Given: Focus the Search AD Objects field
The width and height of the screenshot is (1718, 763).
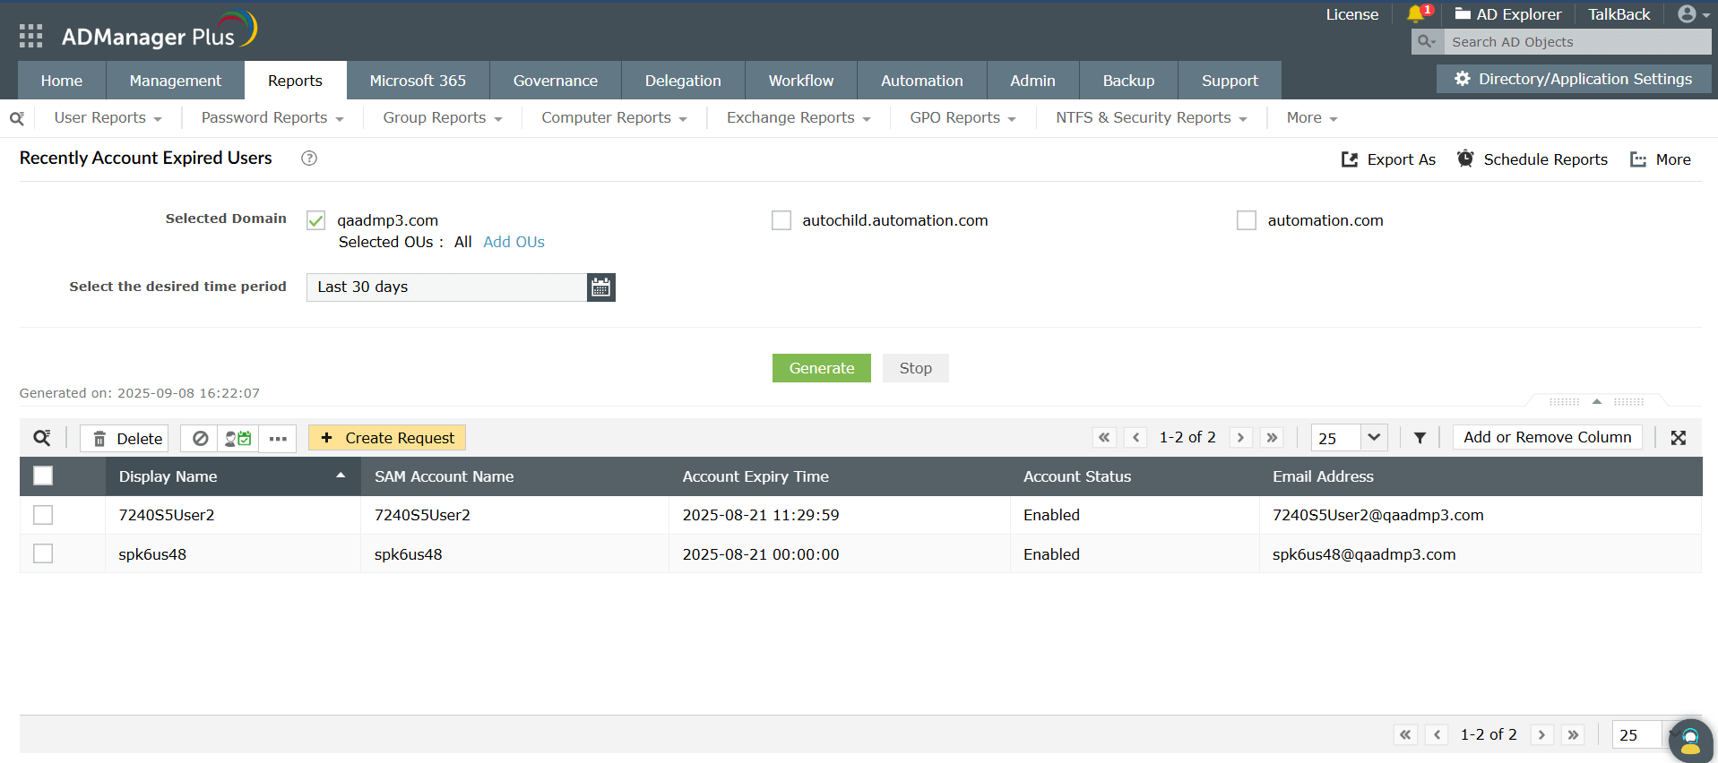Looking at the screenshot, I should click(x=1578, y=42).
